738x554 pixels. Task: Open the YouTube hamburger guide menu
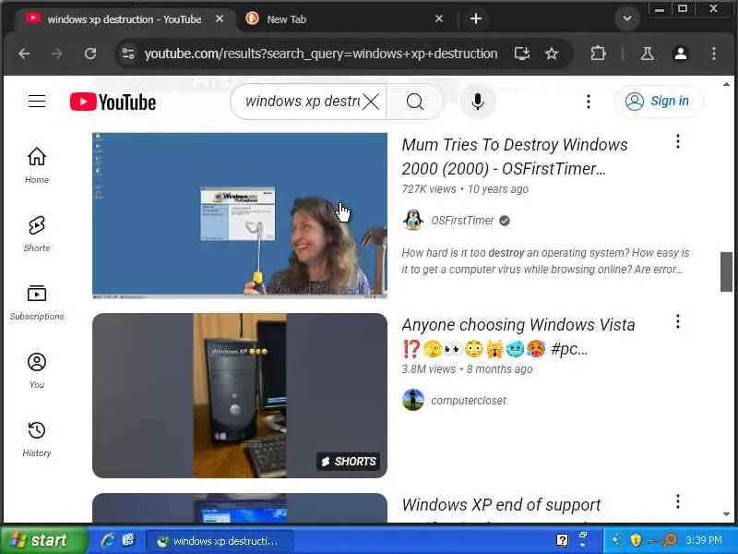[x=37, y=102]
